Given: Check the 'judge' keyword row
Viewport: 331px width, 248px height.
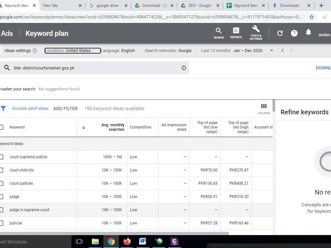Looking at the screenshot, I should (1, 196).
